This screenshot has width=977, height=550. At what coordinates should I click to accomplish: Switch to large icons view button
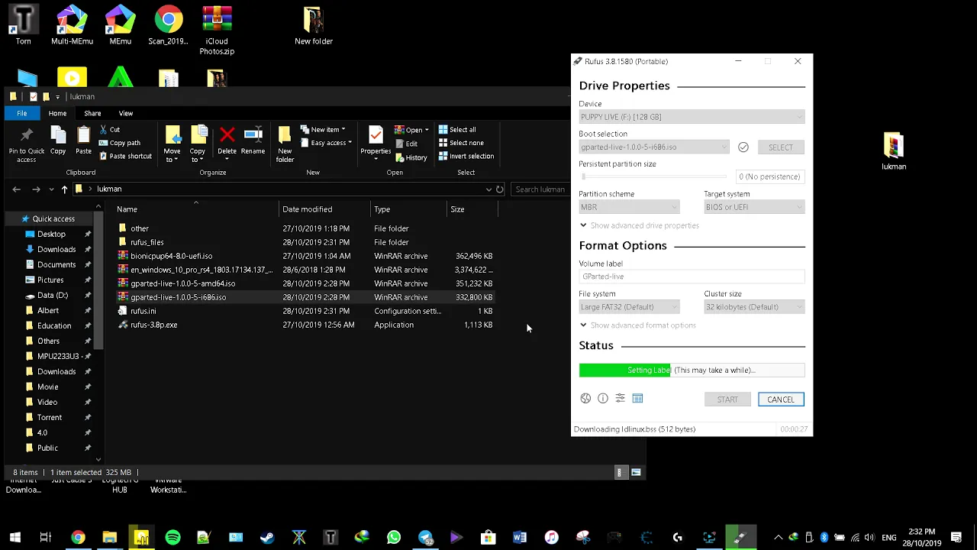click(636, 472)
